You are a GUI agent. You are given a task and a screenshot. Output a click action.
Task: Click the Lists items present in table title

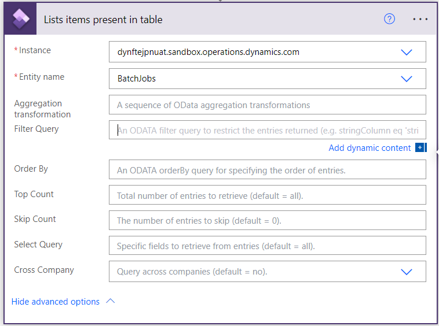[x=103, y=20]
